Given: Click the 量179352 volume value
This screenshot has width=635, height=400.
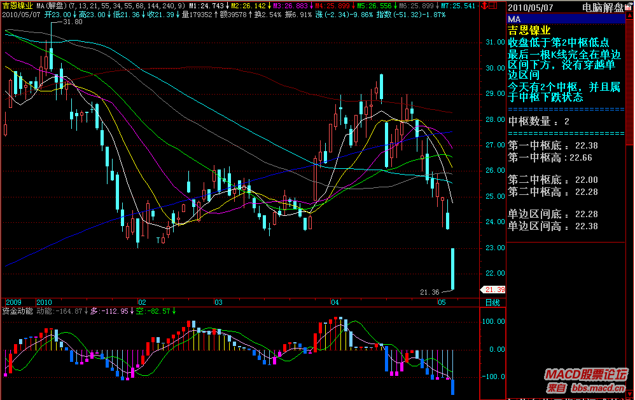Looking at the screenshot, I should 197,15.
